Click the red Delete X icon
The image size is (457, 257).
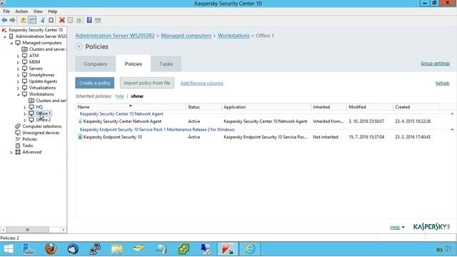[62, 20]
